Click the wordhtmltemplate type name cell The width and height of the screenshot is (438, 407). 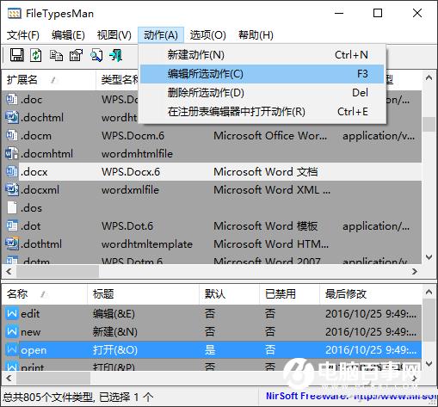point(147,244)
